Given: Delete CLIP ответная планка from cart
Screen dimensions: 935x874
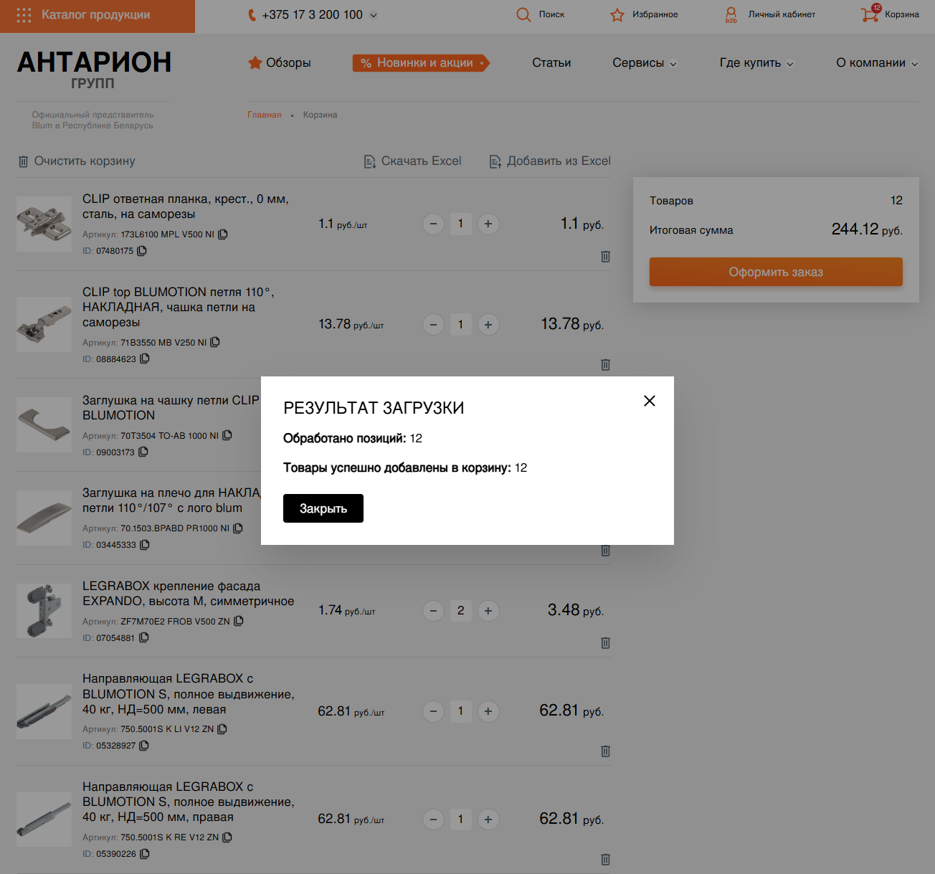Looking at the screenshot, I should click(x=605, y=257).
